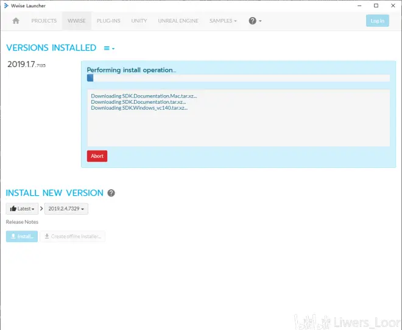
Task: Open the Latest channel dropdown
Action: pos(22,209)
